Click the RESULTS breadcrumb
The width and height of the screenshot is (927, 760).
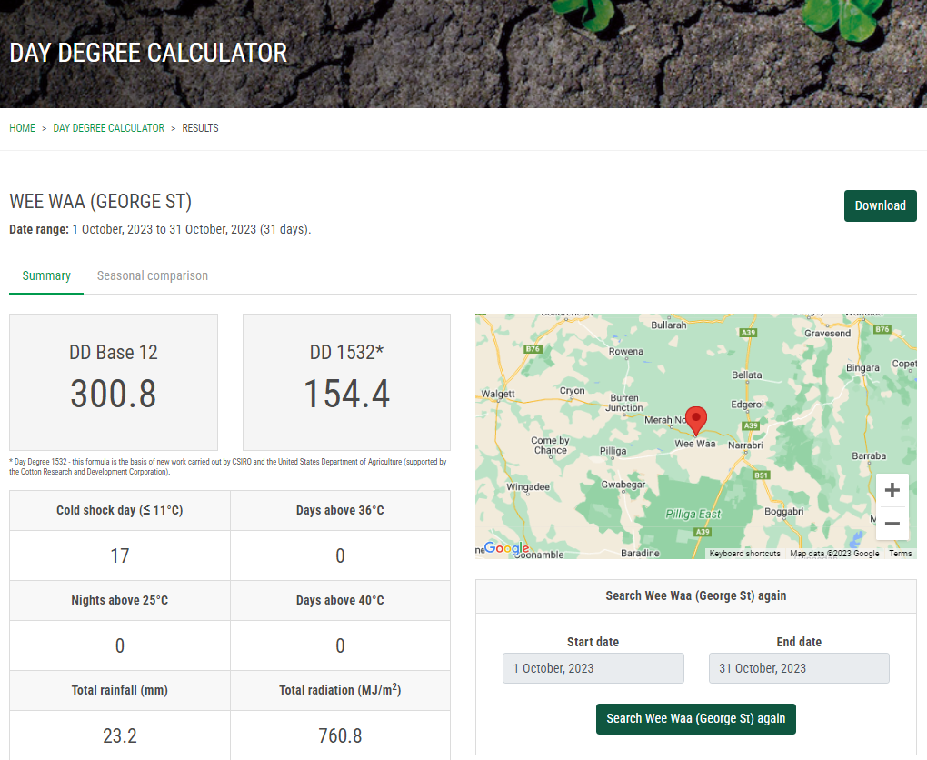[x=199, y=128]
